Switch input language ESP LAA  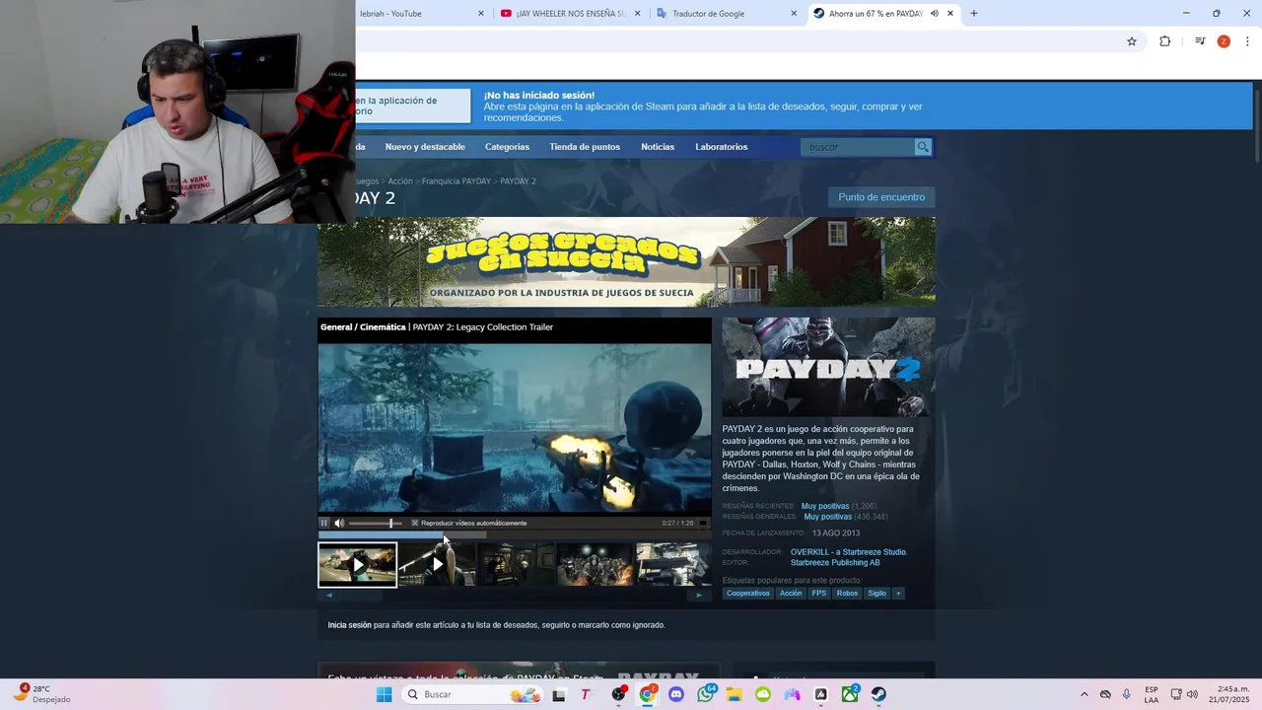point(1152,694)
